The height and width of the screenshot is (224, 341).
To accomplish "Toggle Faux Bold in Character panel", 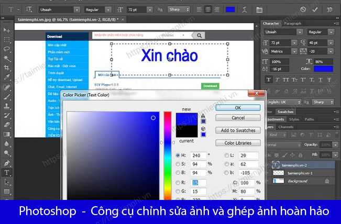I will click(x=269, y=80).
